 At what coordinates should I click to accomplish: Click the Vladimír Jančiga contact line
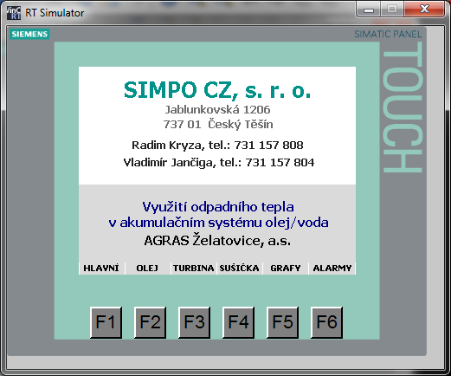click(219, 162)
